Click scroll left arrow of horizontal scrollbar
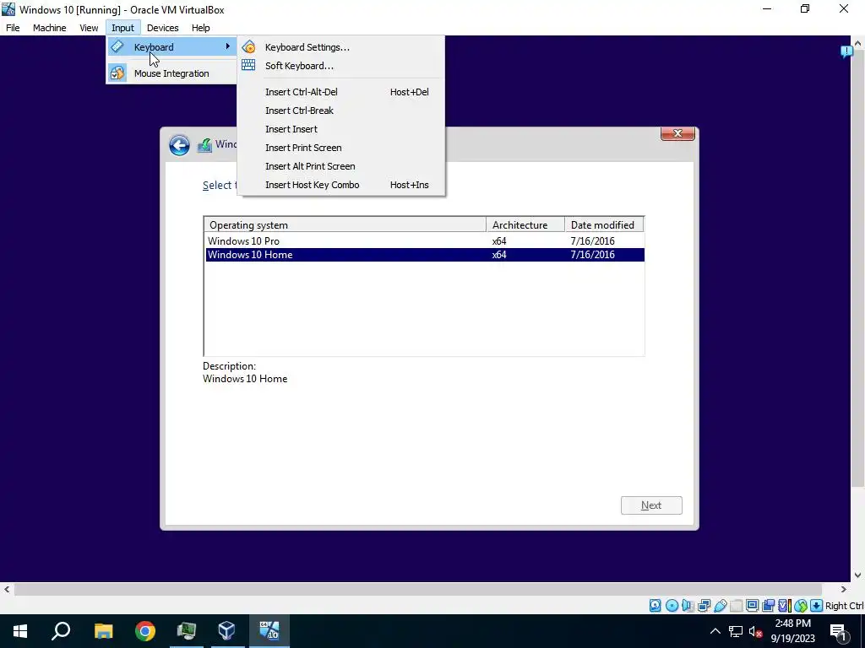The width and height of the screenshot is (865, 648). 6,590
